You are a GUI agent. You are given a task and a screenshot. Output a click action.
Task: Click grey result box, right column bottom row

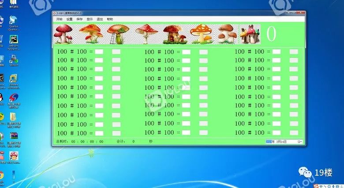click(294, 133)
